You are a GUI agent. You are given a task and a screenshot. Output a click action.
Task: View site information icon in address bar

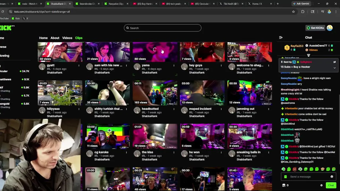[x=10, y=12]
